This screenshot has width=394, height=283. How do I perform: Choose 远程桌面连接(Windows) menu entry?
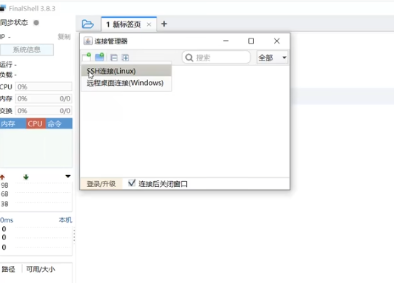click(127, 83)
